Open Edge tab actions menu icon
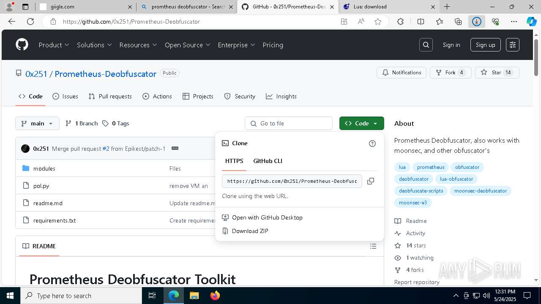The image size is (541, 304). coord(25,7)
